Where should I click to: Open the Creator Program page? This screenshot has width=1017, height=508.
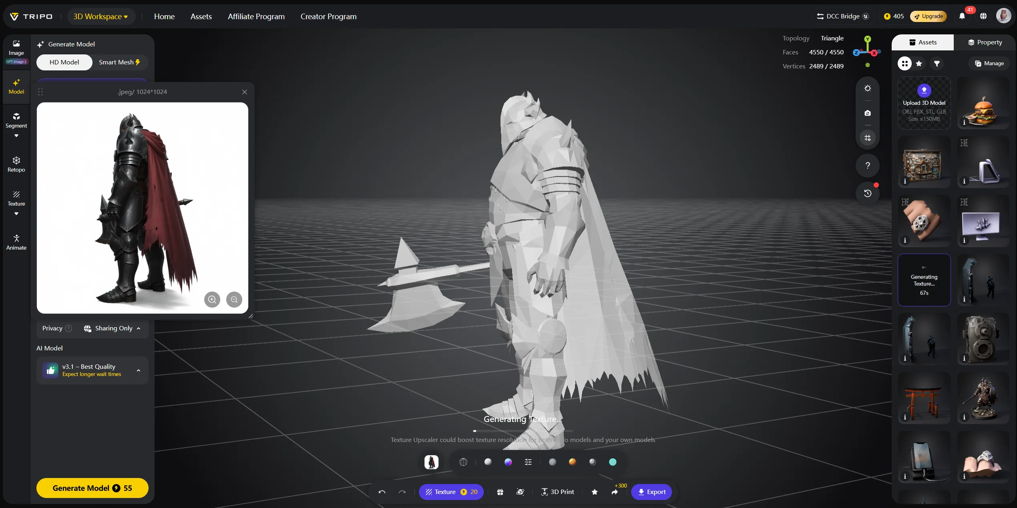pos(328,16)
